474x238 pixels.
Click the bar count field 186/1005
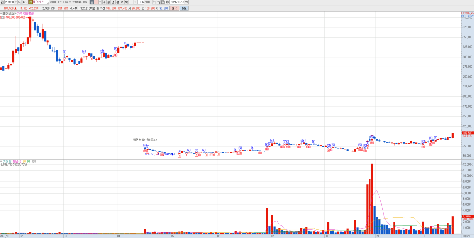[144, 2]
